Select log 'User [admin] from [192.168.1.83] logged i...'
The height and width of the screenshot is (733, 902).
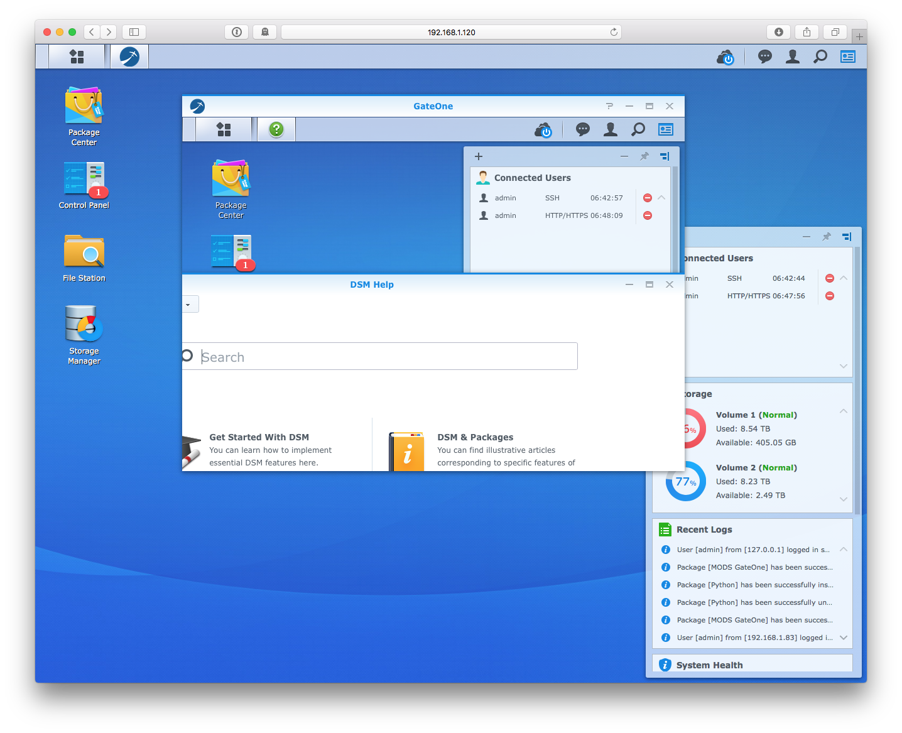tap(755, 638)
